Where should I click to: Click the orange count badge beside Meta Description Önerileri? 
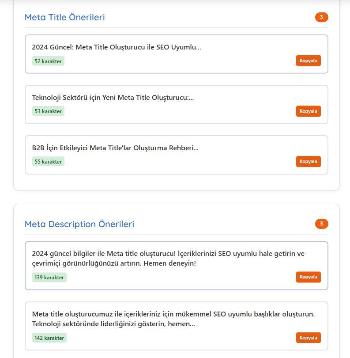click(321, 224)
